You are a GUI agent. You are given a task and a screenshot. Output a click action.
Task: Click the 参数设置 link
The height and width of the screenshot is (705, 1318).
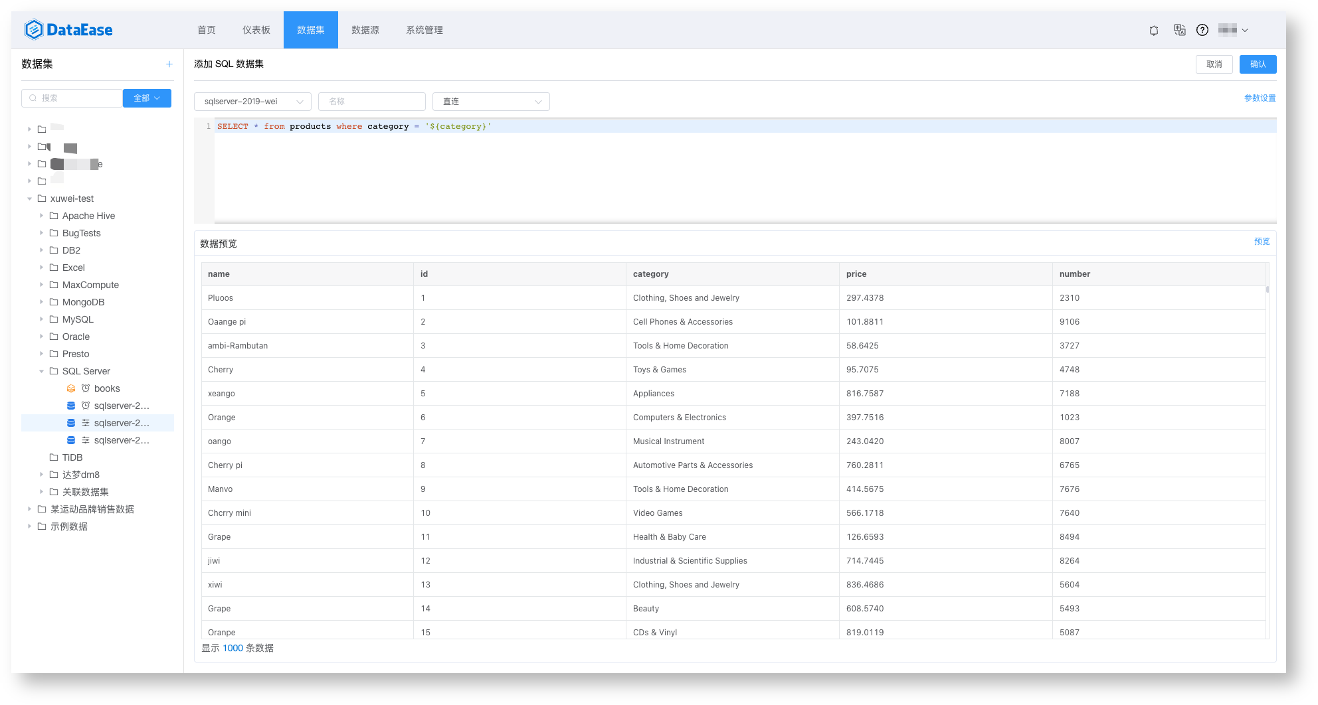click(x=1260, y=98)
